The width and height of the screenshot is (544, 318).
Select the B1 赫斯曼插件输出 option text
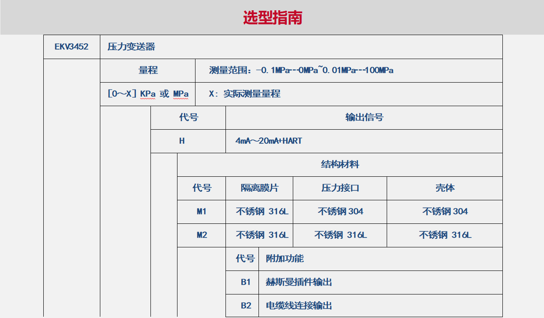[x=299, y=282]
